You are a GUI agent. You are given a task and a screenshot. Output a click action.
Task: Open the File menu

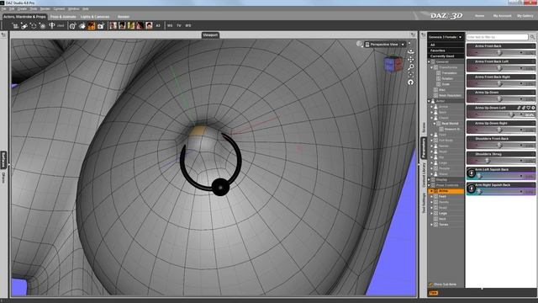tap(3, 8)
